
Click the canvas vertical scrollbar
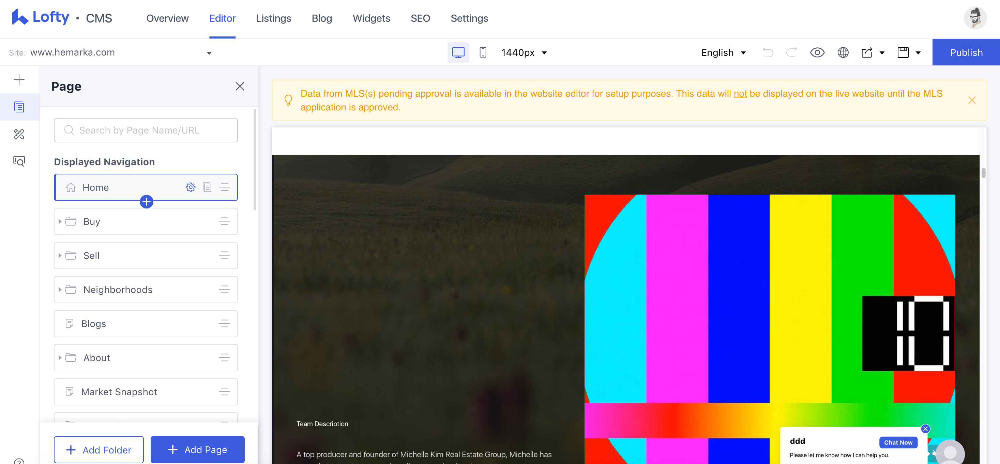(984, 173)
